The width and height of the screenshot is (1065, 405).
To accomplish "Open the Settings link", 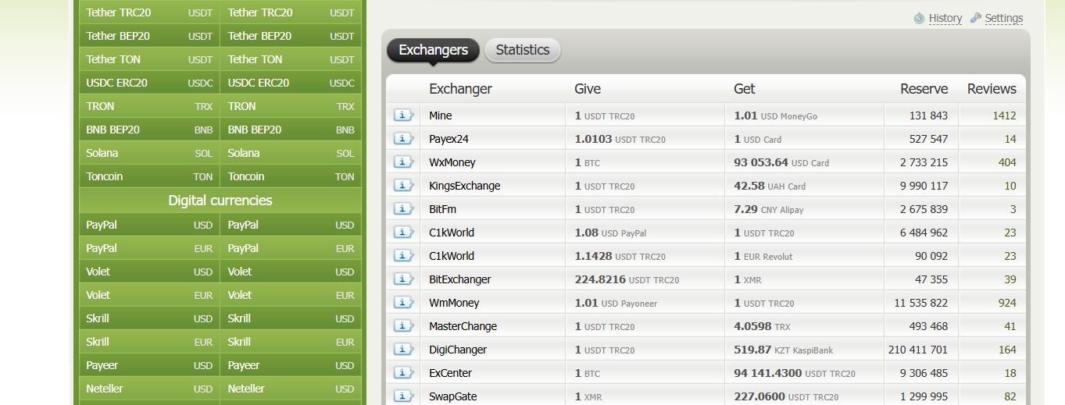I will tap(1004, 18).
